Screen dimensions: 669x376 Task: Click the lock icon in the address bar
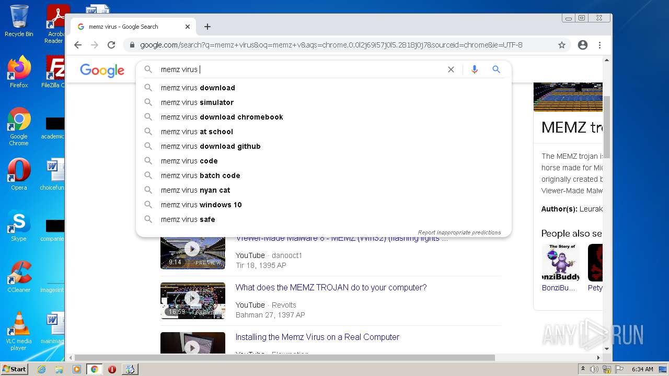point(131,45)
